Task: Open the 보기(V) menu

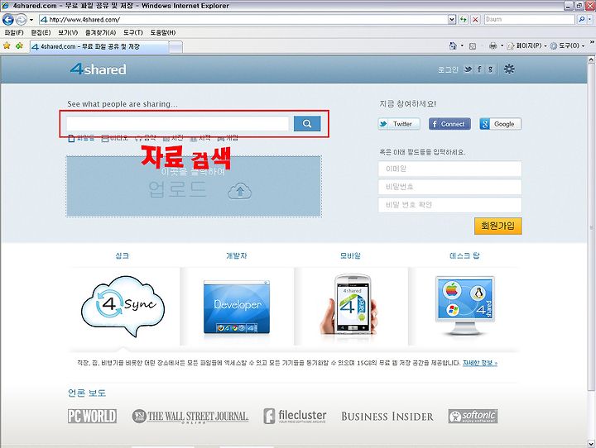Action: [68, 33]
